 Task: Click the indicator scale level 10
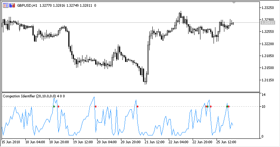click(x=264, y=107)
